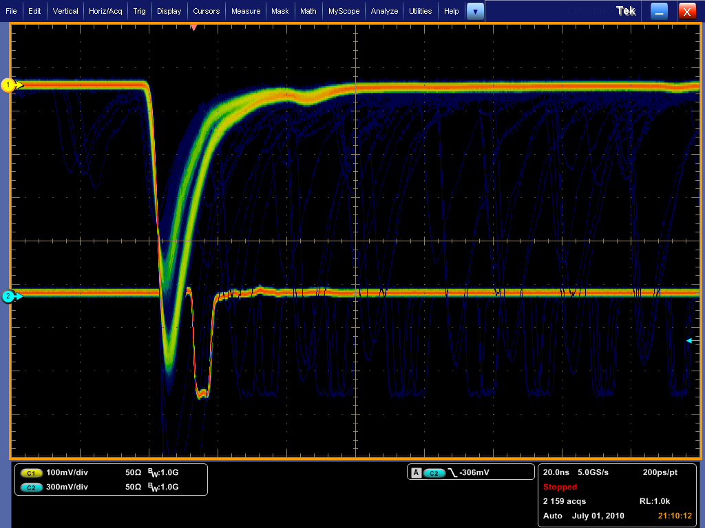Click the C1 50Ω termination readout
The width and height of the screenshot is (705, 528).
pos(133,472)
